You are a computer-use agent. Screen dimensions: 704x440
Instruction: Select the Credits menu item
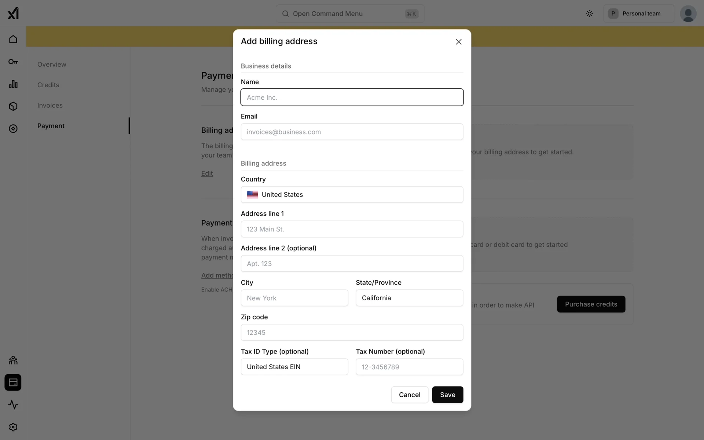[48, 85]
